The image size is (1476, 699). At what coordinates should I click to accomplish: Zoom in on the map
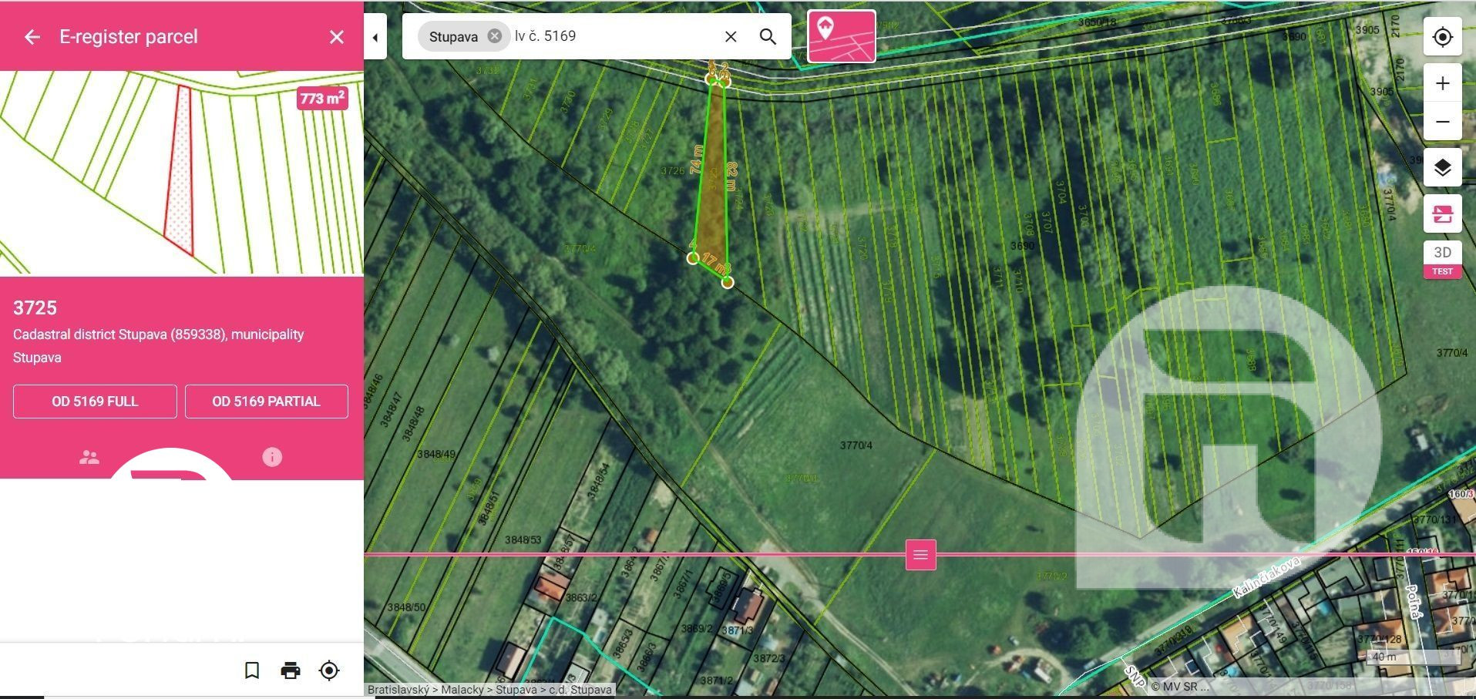1442,83
